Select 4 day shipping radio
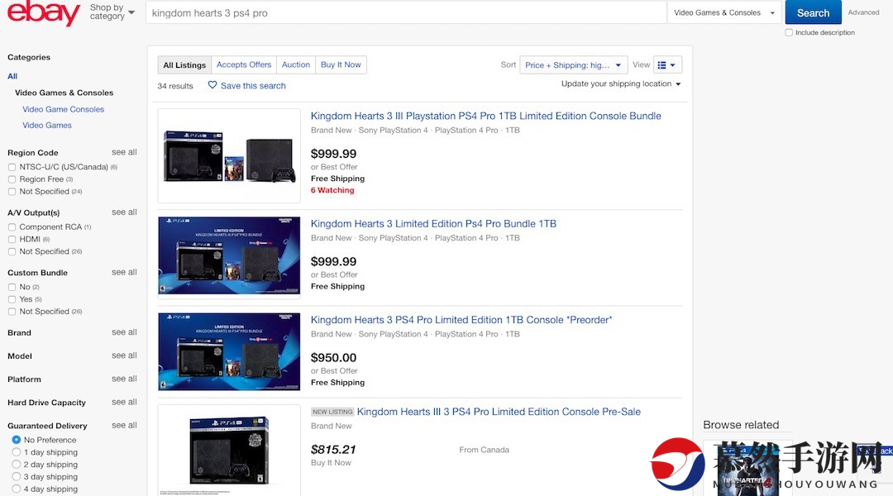 (x=16, y=489)
